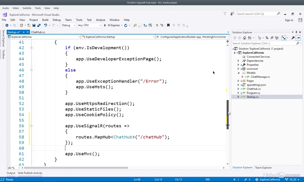The width and height of the screenshot is (304, 182).
Task: Click the Save All toolbar icon
Action: (x=39, y=26)
